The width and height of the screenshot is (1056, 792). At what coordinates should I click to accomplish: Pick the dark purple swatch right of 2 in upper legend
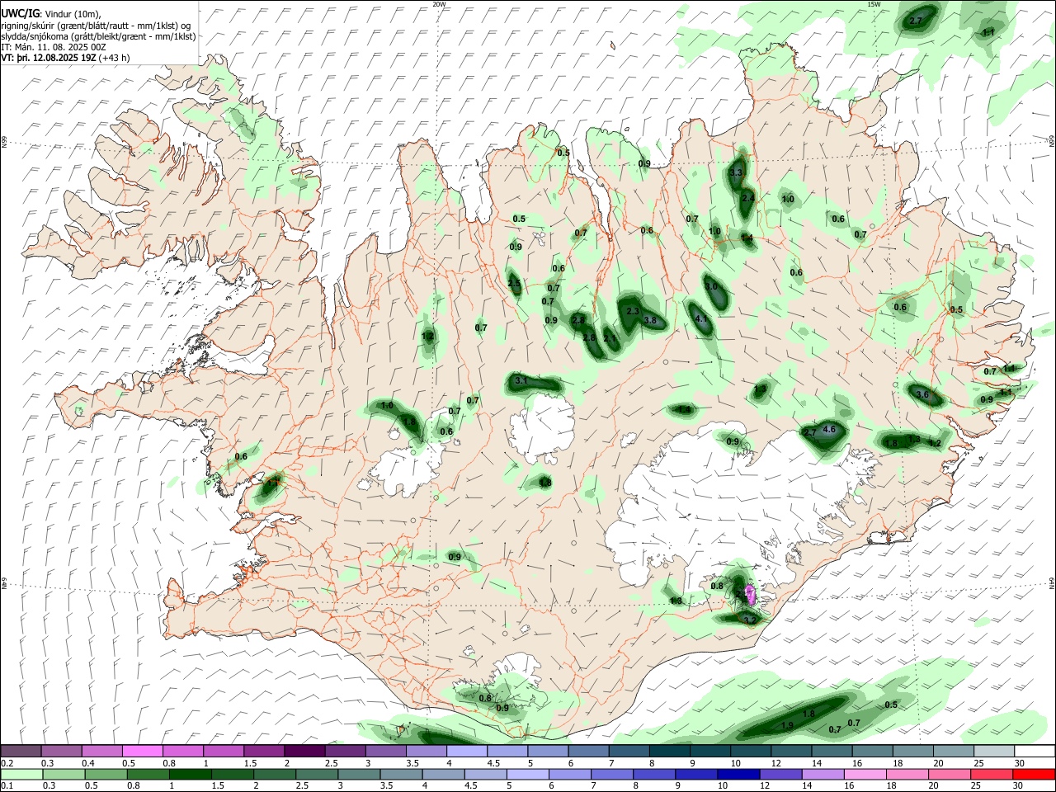(x=304, y=752)
